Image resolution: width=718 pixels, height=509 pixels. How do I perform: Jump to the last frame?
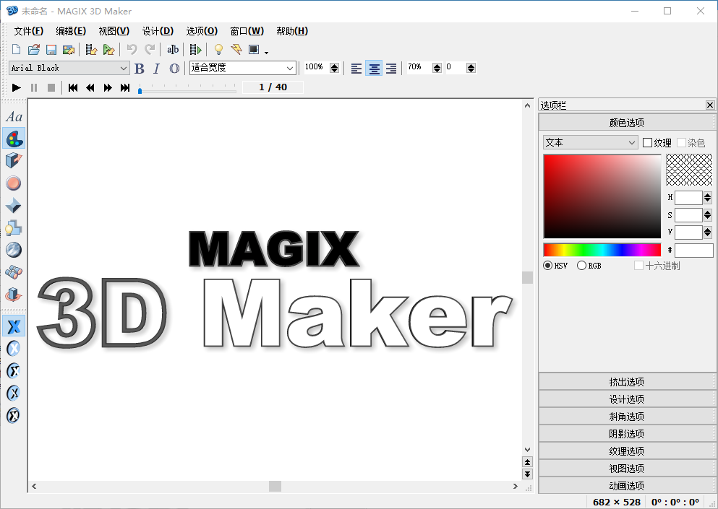125,87
